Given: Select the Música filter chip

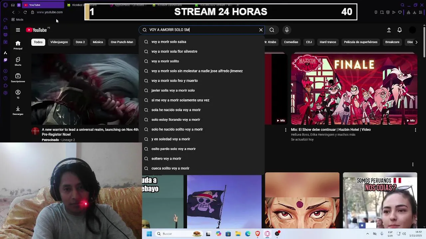Looking at the screenshot, I should point(98,42).
